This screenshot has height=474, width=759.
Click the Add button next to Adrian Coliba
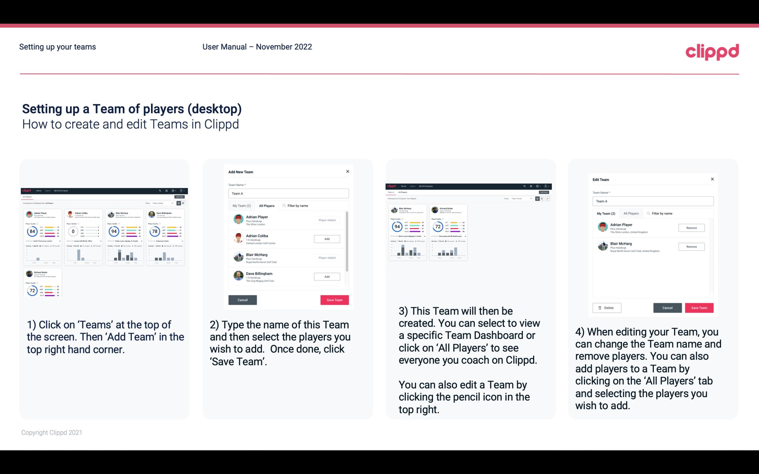pos(327,239)
